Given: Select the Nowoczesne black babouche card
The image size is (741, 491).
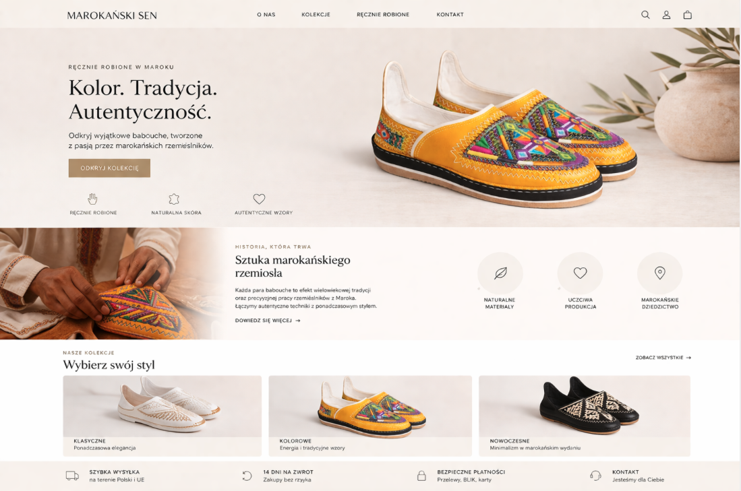Looking at the screenshot, I should (x=585, y=416).
